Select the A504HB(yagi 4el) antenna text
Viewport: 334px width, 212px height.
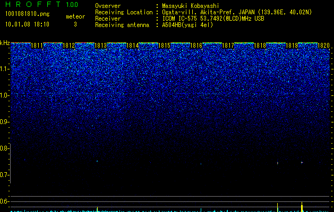187,25
